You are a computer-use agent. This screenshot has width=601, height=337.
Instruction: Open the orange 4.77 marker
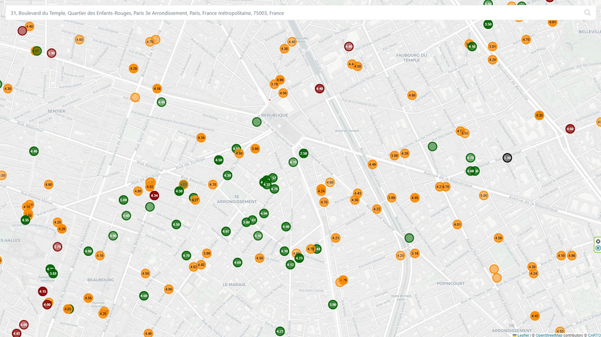[x=195, y=200]
